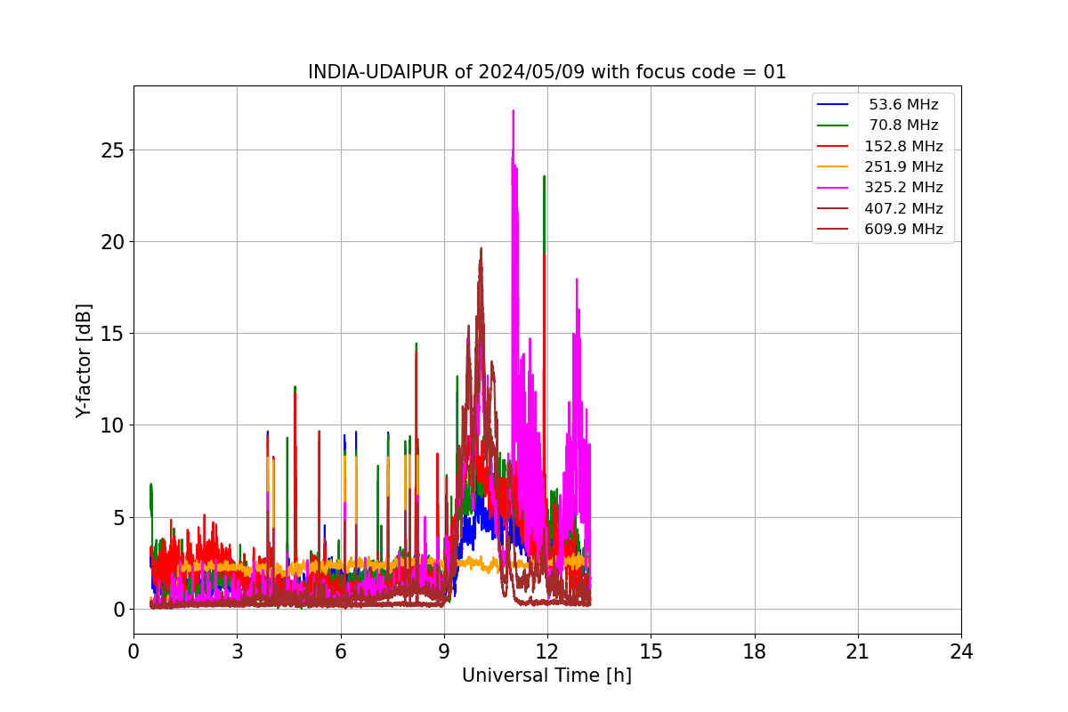Click the x-axis tick label '3'

pos(237,651)
